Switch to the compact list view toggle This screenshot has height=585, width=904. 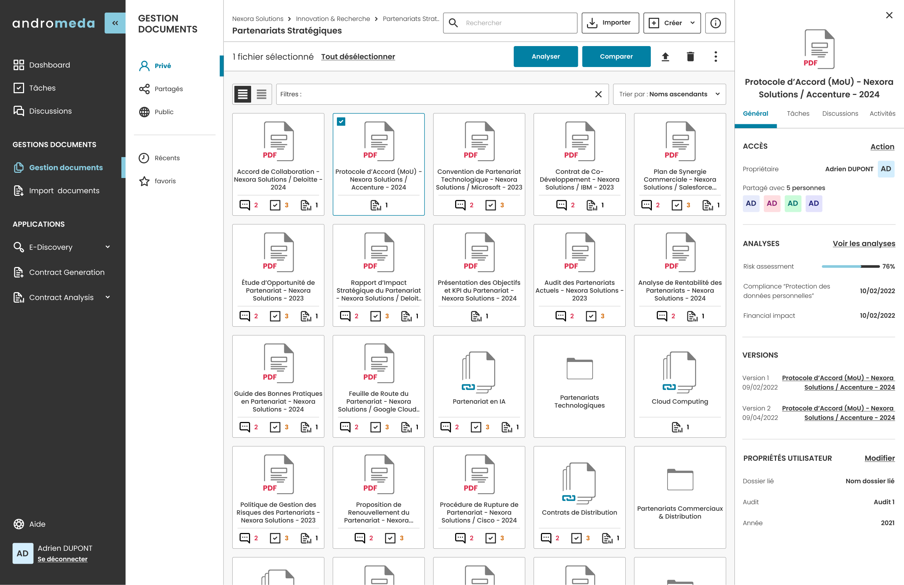pos(262,94)
